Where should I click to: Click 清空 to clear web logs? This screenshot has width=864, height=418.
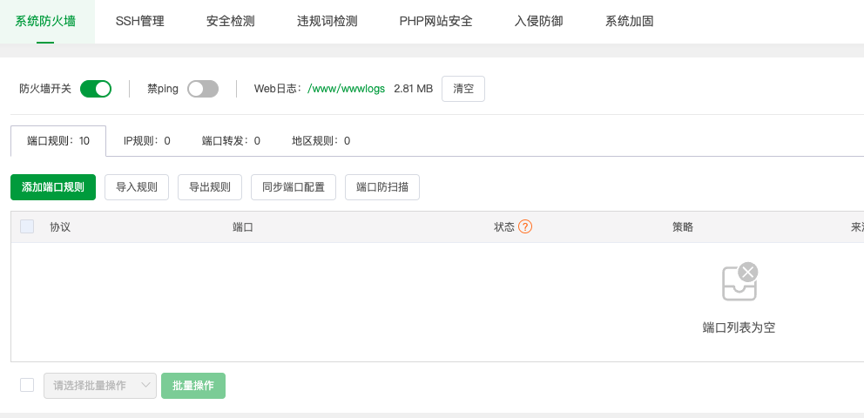(463, 89)
